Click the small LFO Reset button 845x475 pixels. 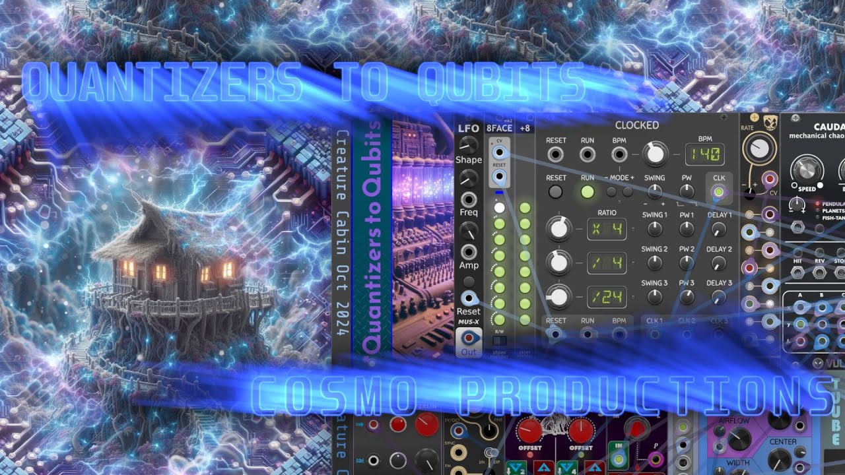469,282
